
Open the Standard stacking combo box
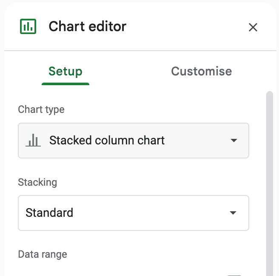pos(133,213)
